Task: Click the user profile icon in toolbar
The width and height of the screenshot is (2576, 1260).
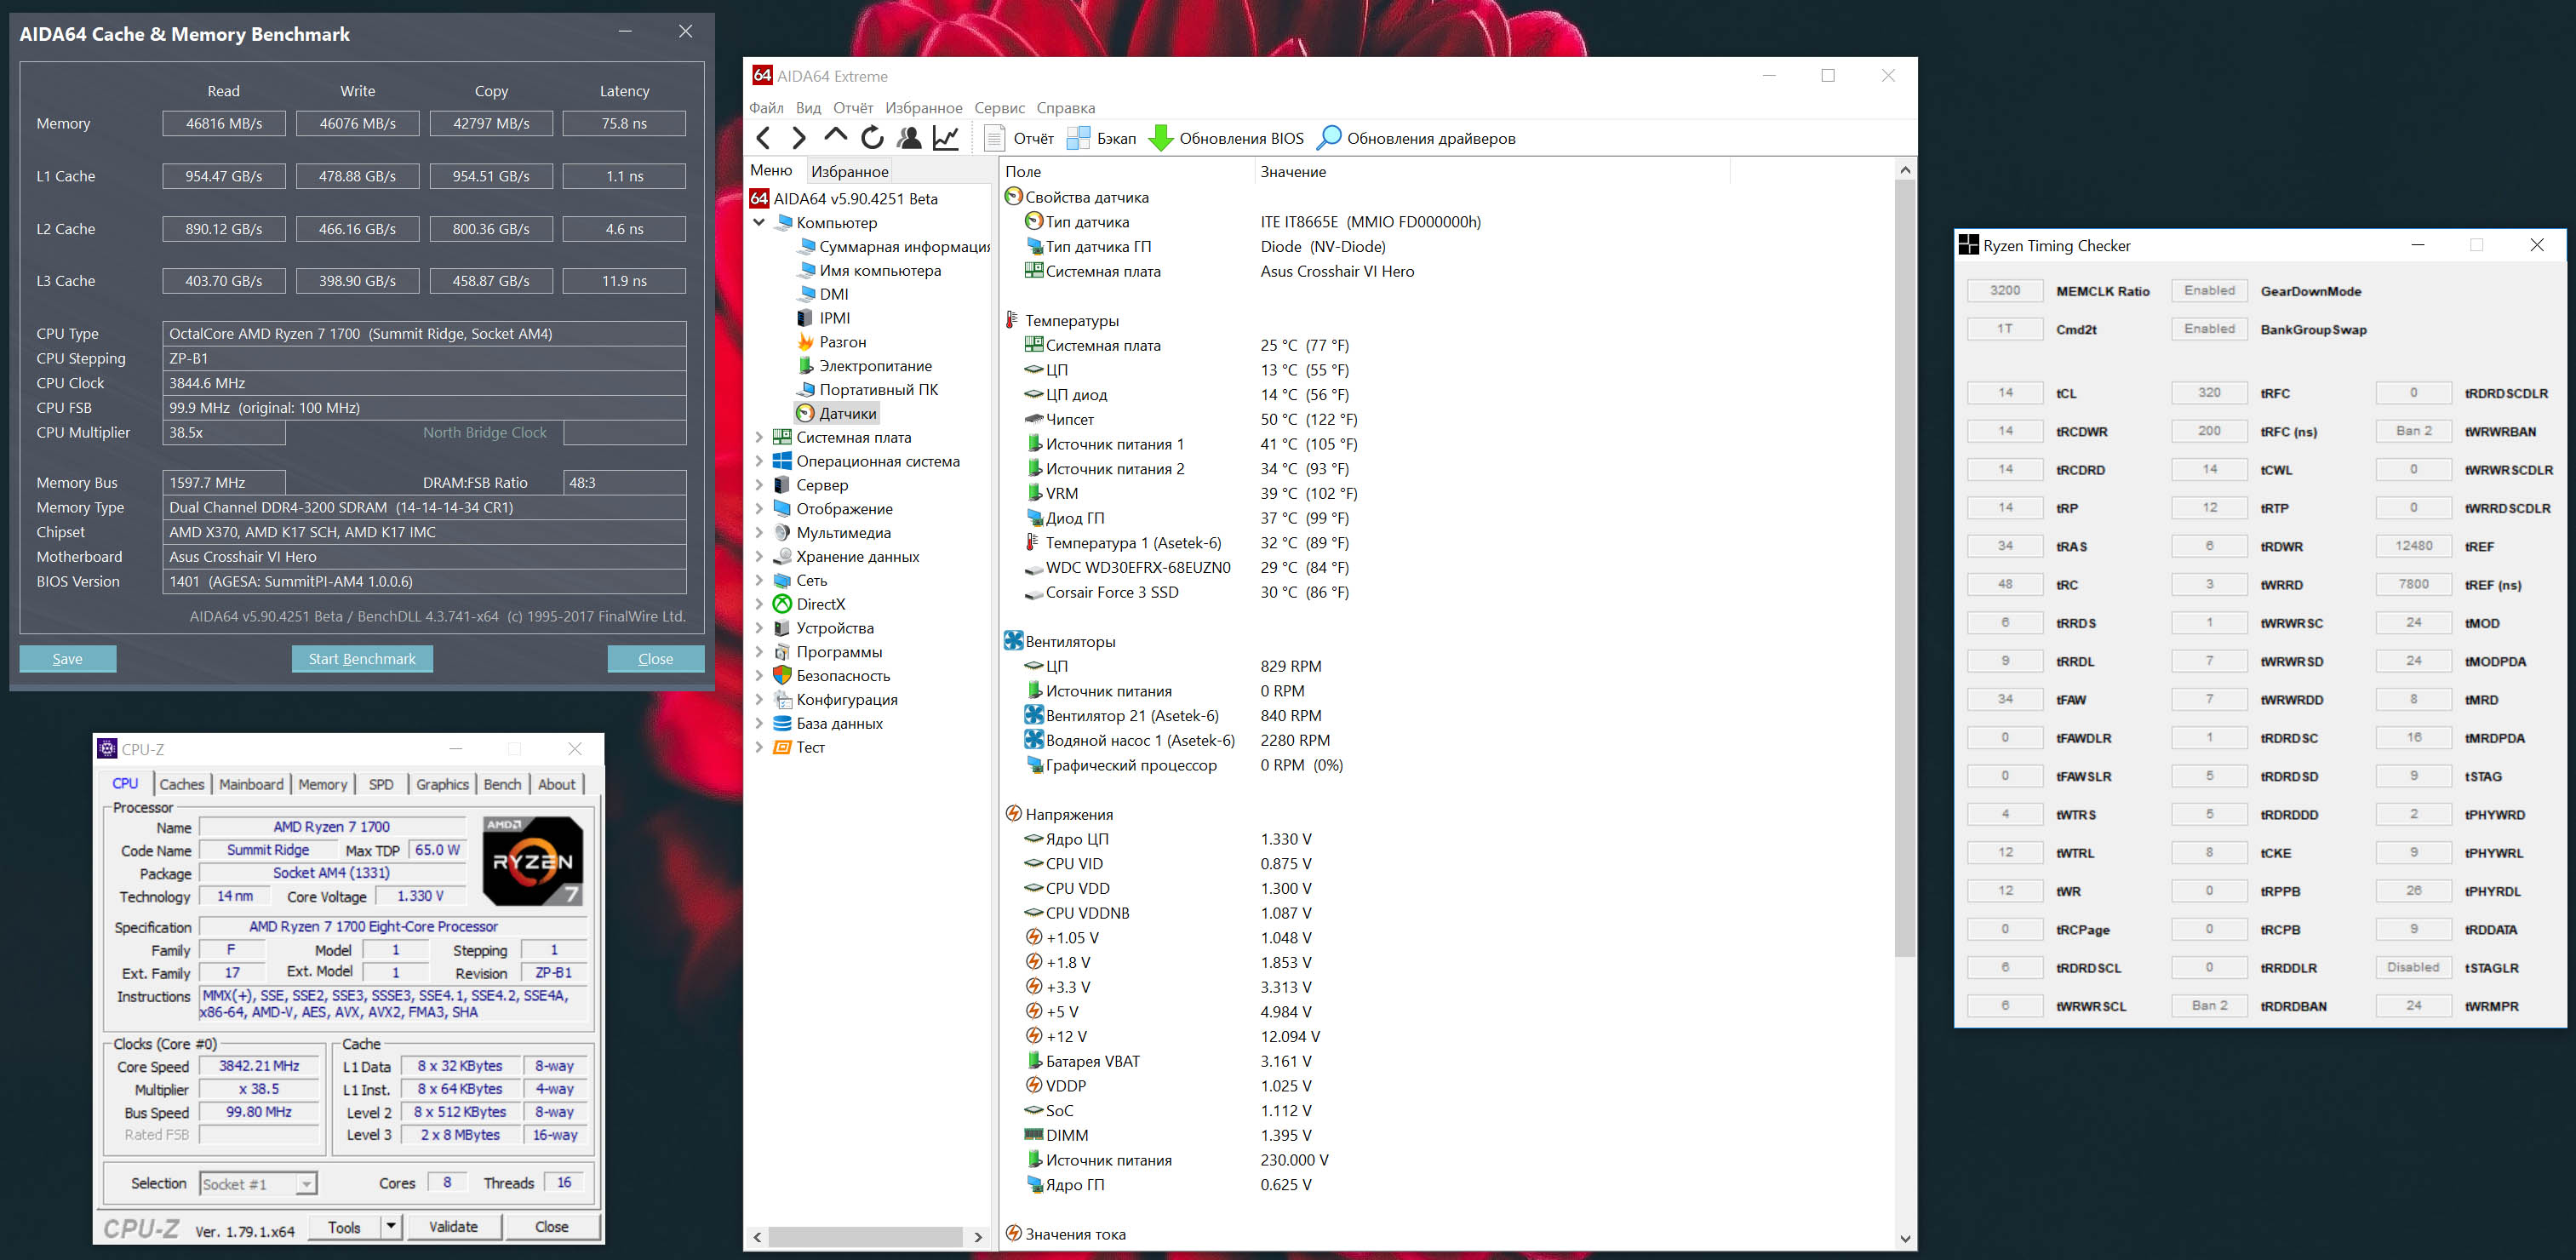Action: (x=909, y=138)
